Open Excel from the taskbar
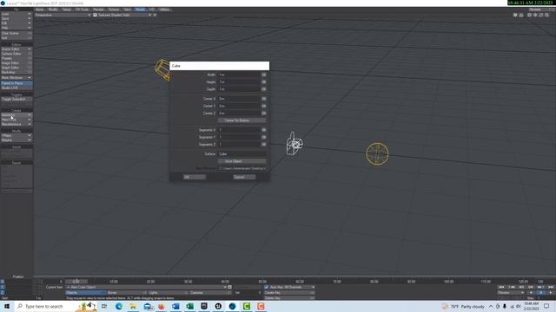 click(189, 306)
